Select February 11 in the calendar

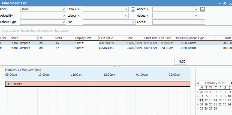pos(201,100)
